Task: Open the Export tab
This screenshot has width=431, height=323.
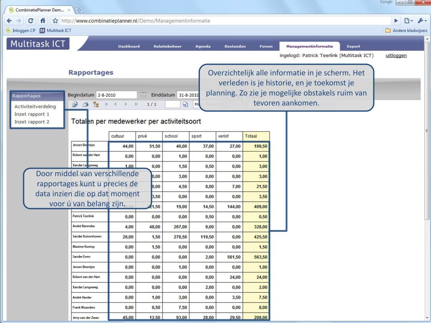Action: (x=353, y=46)
